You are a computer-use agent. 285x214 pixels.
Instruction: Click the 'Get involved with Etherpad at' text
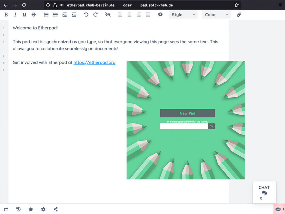pyautogui.click(x=43, y=62)
